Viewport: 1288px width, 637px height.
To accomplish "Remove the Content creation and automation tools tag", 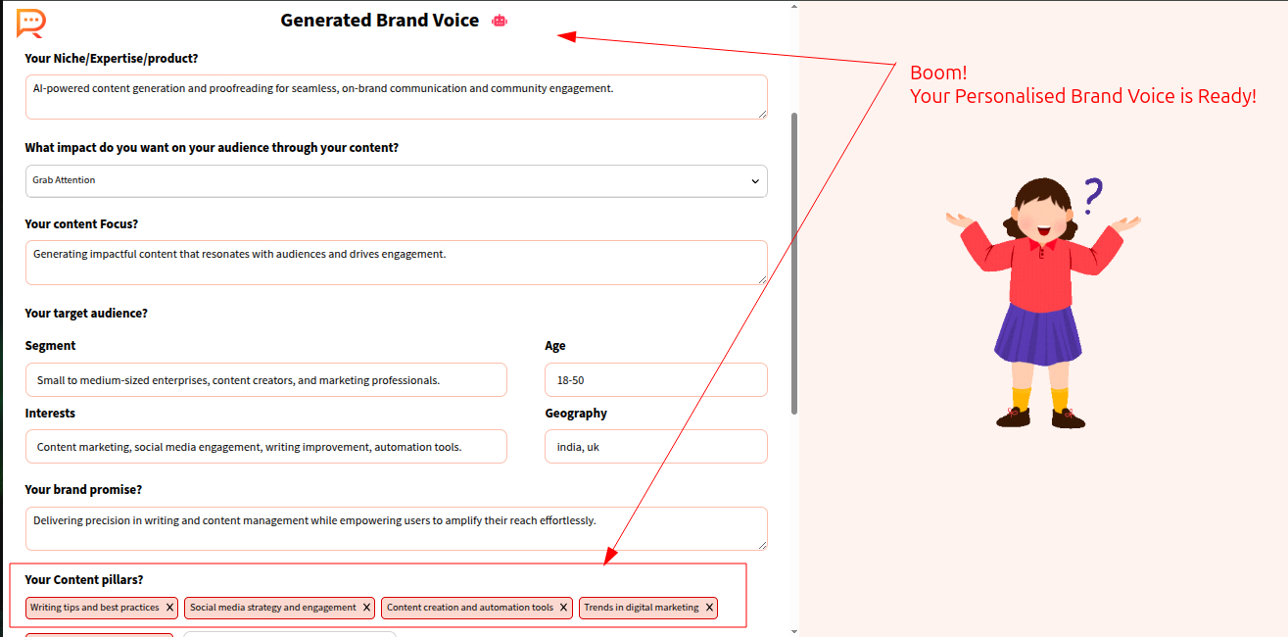I will 564,608.
